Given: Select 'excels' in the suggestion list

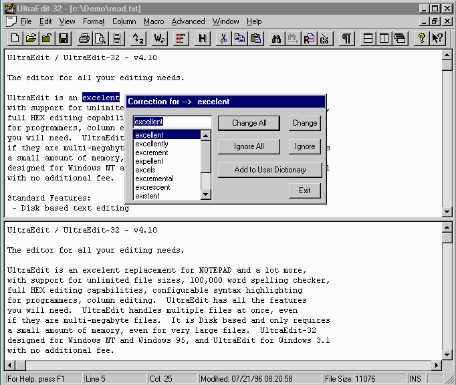Looking at the screenshot, I should coord(167,170).
